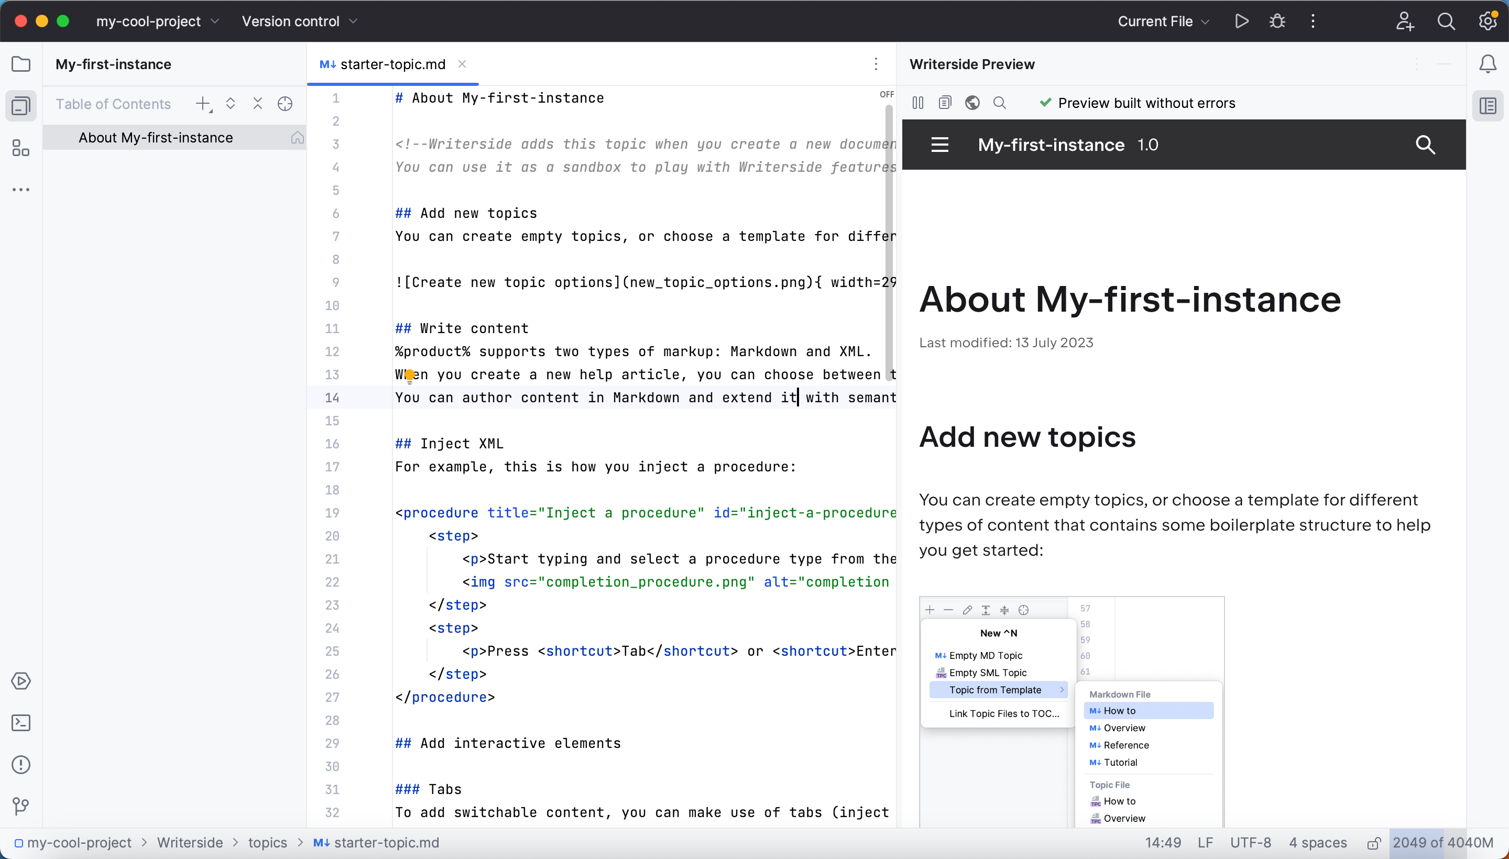Click the 4 spaces indent setting

[x=1318, y=843]
